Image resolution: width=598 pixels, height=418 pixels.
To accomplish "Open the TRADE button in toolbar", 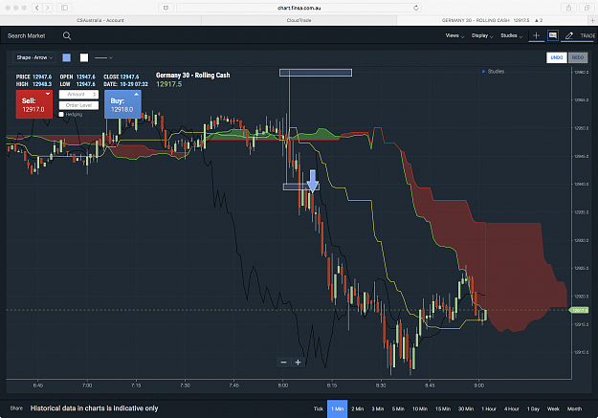I will point(587,35).
